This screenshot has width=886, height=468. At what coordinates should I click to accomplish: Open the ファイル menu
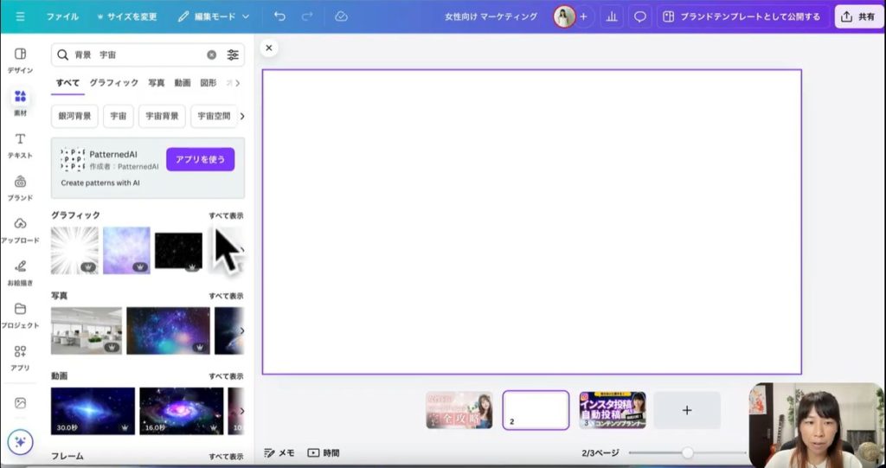tap(62, 16)
